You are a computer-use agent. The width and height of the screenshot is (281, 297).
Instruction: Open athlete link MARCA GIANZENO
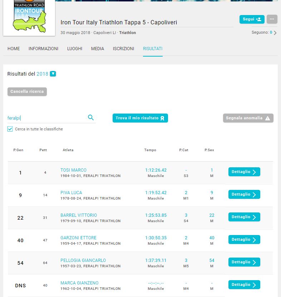pos(79,283)
